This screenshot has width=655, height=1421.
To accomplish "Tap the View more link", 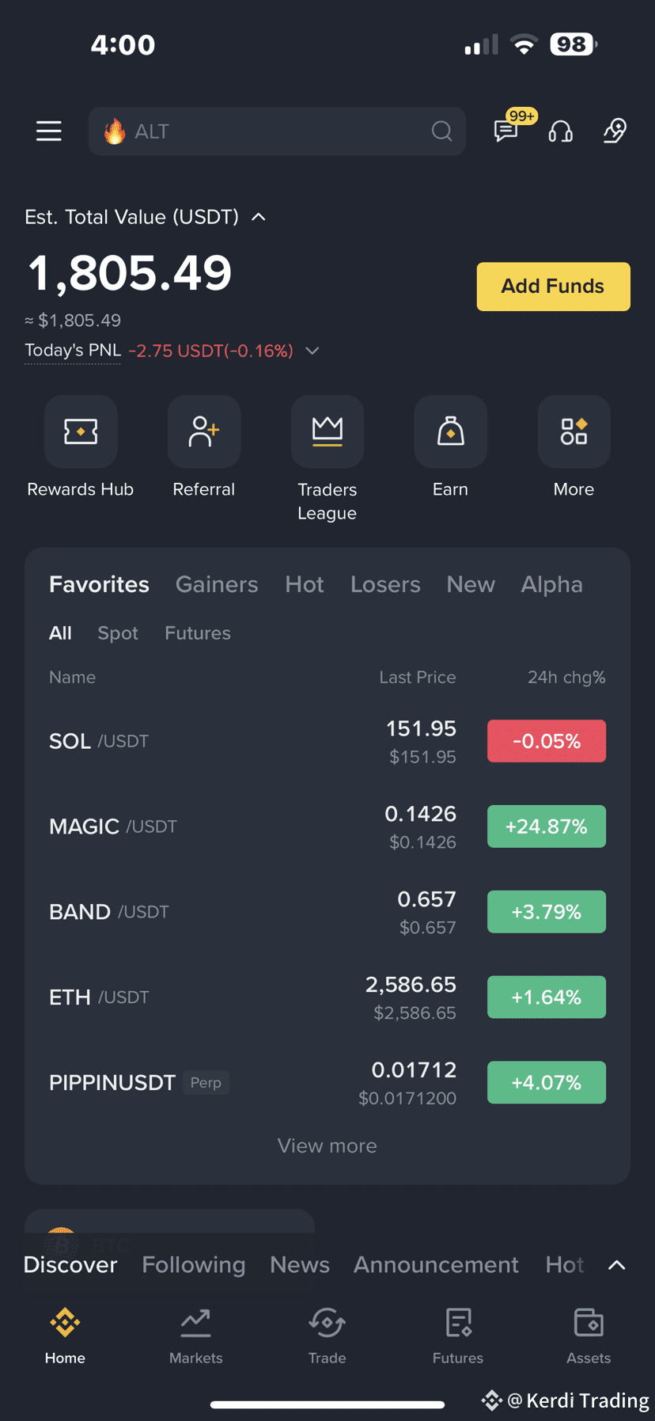I will pyautogui.click(x=327, y=1146).
